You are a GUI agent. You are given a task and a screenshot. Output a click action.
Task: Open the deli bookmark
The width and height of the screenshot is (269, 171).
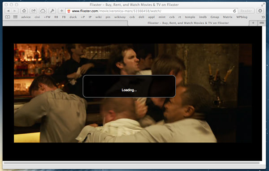click(x=141, y=17)
